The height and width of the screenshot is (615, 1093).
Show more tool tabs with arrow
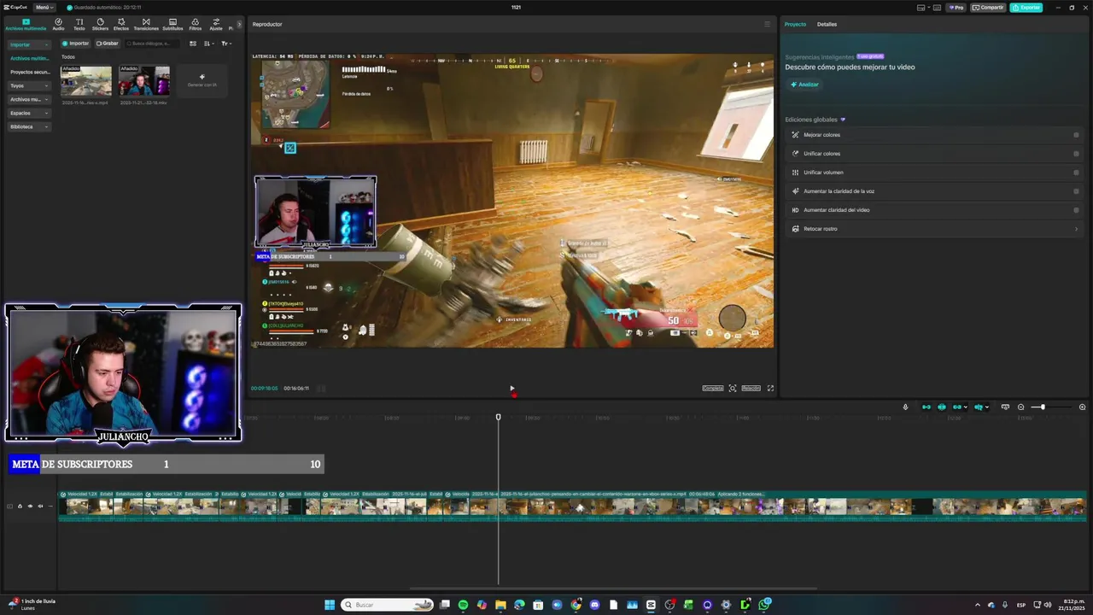point(239,24)
